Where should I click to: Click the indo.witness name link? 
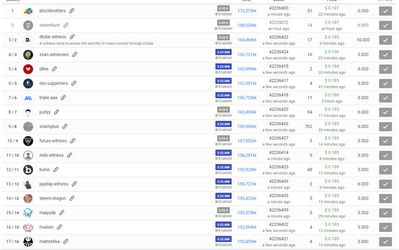[x=51, y=155]
